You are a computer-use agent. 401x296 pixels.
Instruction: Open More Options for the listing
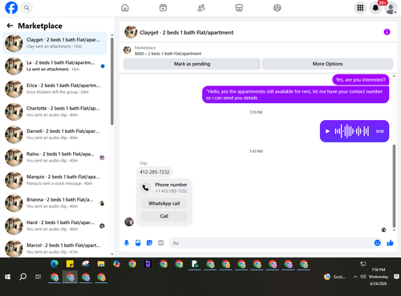pyautogui.click(x=327, y=64)
